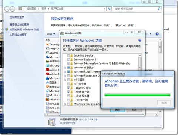Enable the RIP 侦听器 checkbox
This screenshot has width=178, height=135.
tap(69, 84)
